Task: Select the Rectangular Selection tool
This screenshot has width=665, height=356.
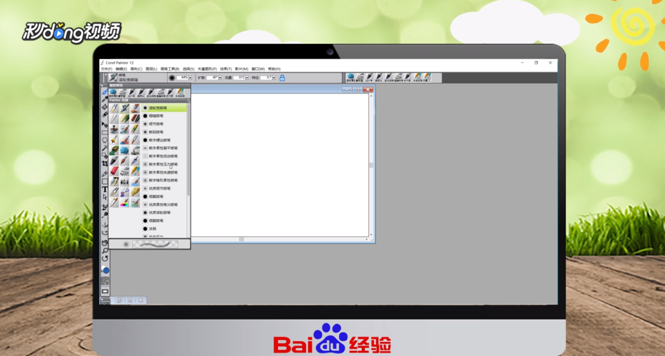Action: click(105, 132)
